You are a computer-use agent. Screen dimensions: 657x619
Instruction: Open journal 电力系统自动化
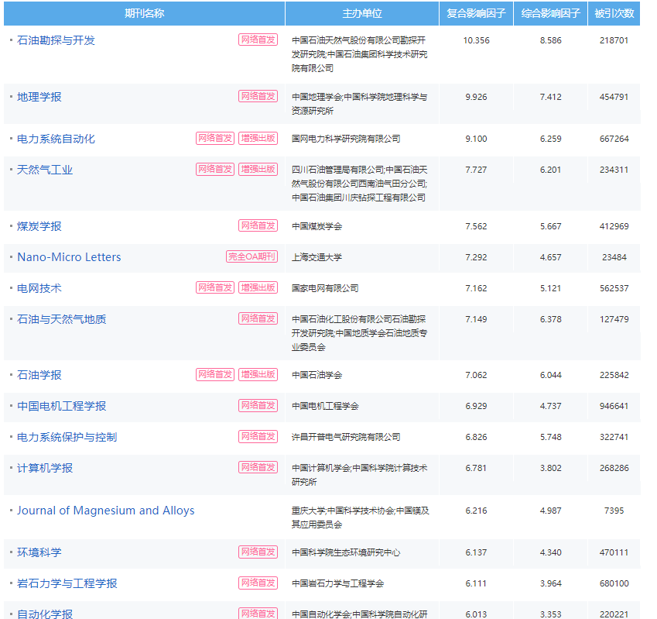click(56, 139)
